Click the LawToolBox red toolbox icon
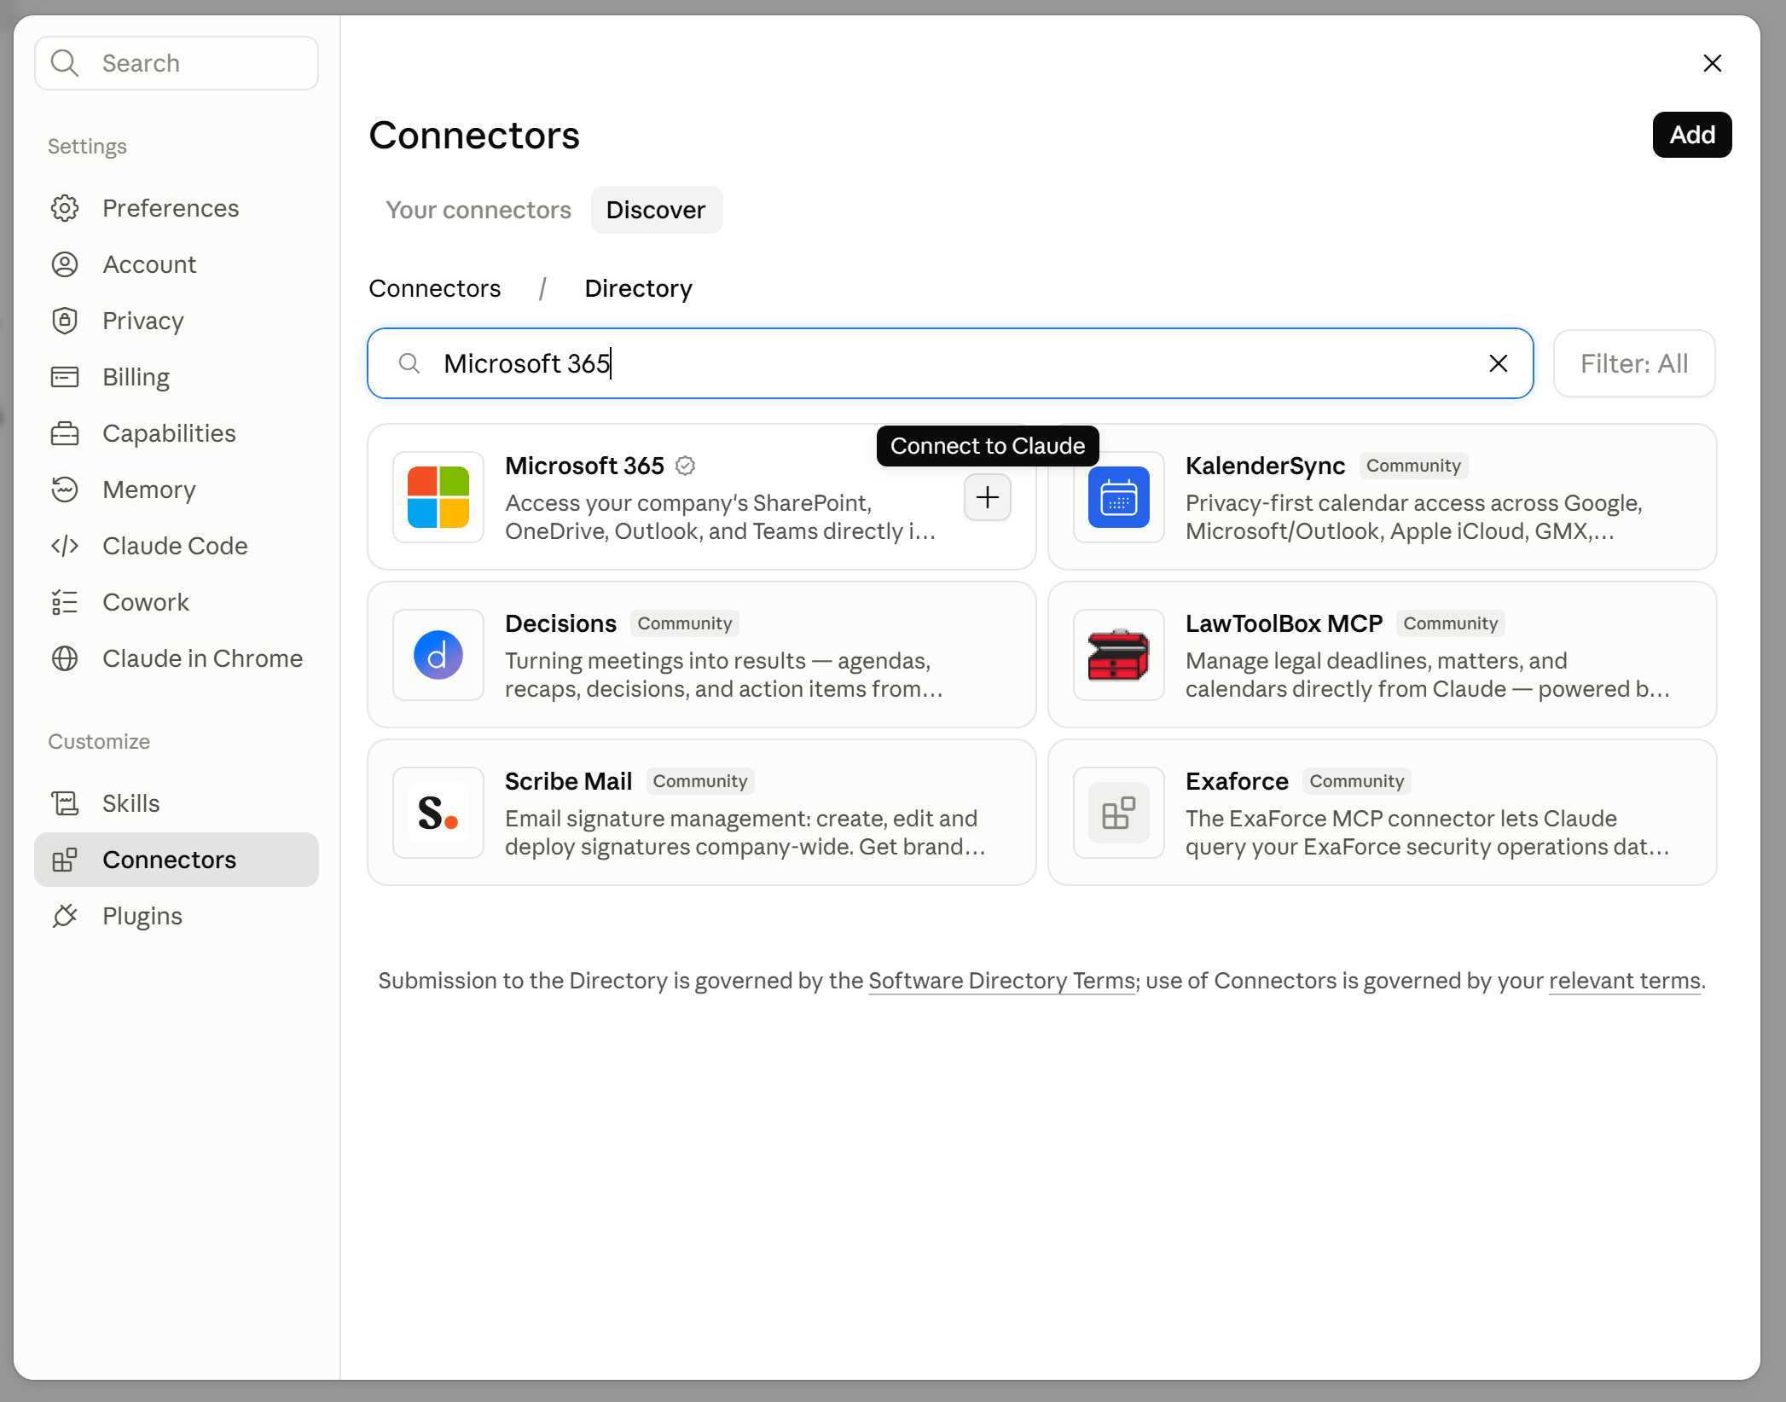The image size is (1786, 1402). coord(1119,655)
